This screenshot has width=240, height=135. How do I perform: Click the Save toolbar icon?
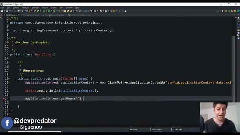click(x=12, y=11)
